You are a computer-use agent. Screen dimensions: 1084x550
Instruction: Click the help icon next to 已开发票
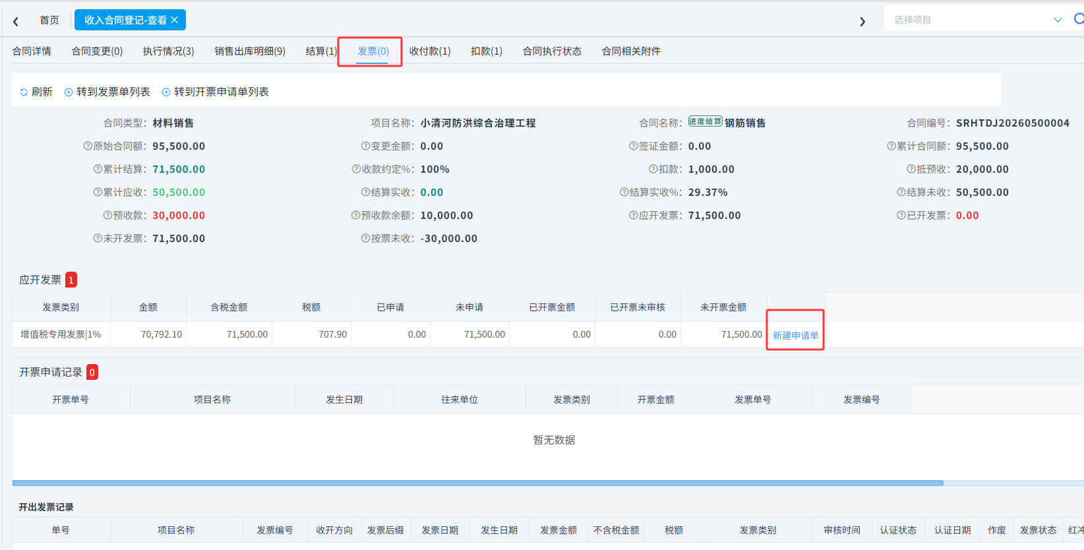pos(901,215)
